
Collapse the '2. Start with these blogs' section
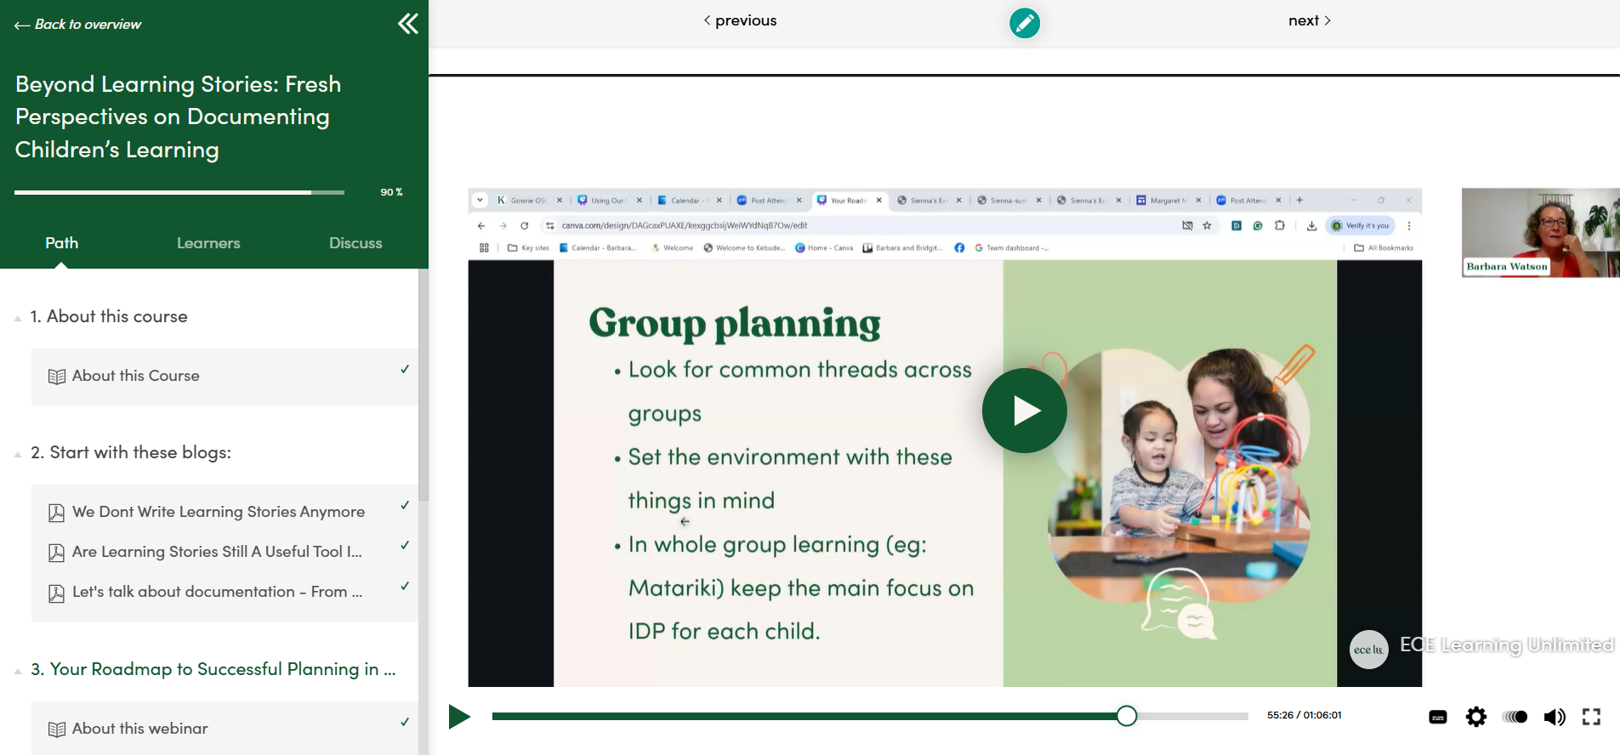click(18, 454)
